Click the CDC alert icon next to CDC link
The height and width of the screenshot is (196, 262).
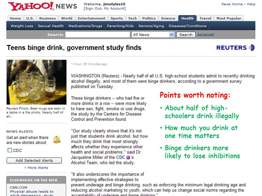tap(128, 158)
